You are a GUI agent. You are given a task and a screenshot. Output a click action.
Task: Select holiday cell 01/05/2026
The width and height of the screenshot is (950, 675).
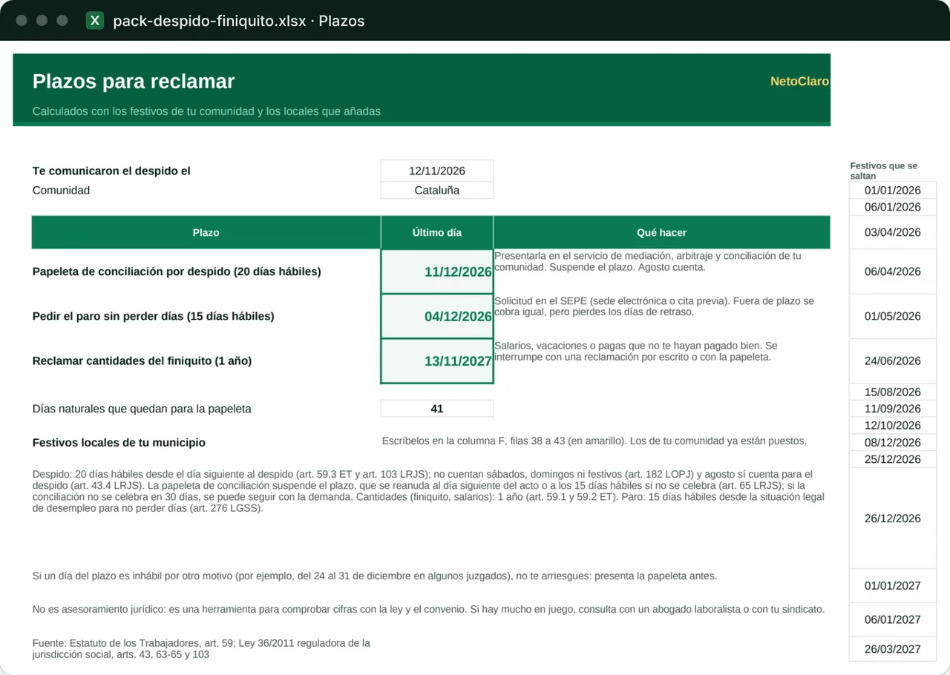(892, 316)
